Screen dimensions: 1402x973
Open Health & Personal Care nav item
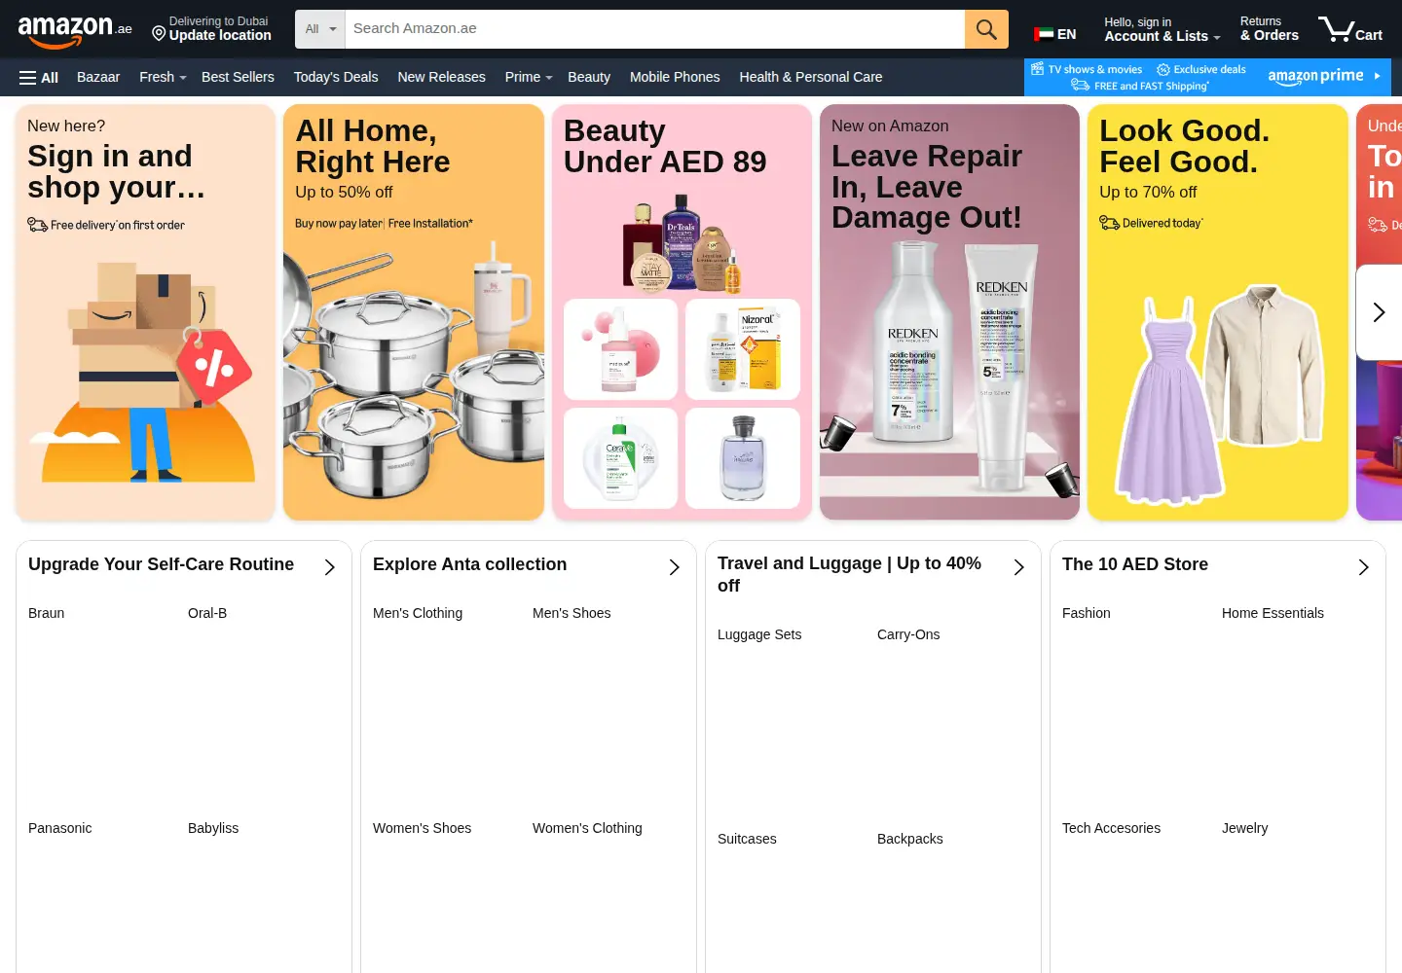pyautogui.click(x=811, y=77)
